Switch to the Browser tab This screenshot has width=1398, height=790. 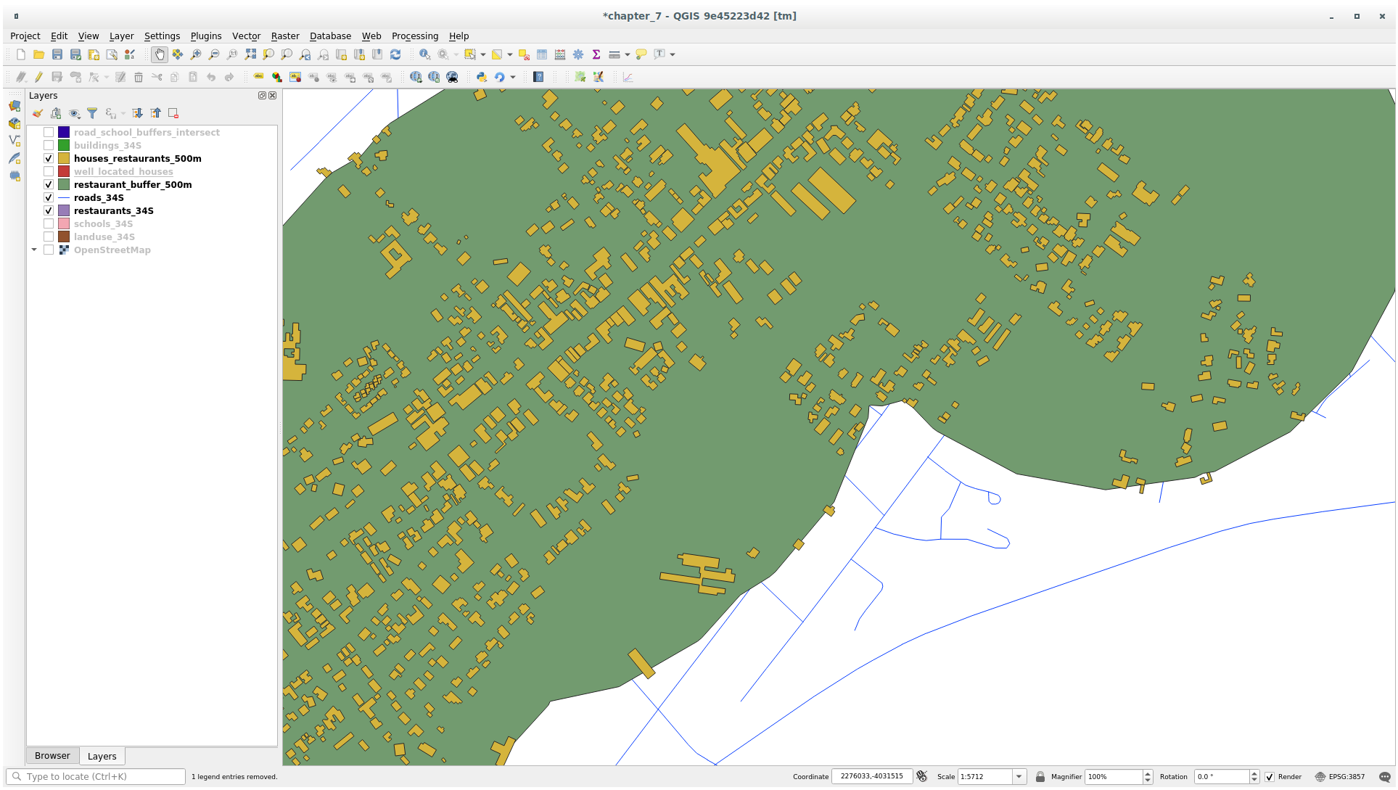(x=52, y=755)
